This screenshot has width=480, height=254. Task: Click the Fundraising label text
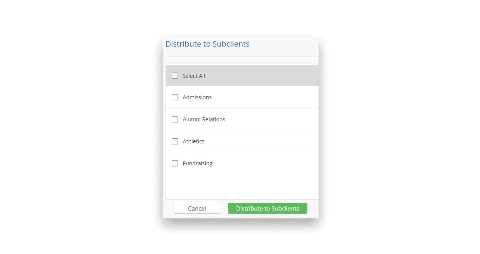point(197,163)
